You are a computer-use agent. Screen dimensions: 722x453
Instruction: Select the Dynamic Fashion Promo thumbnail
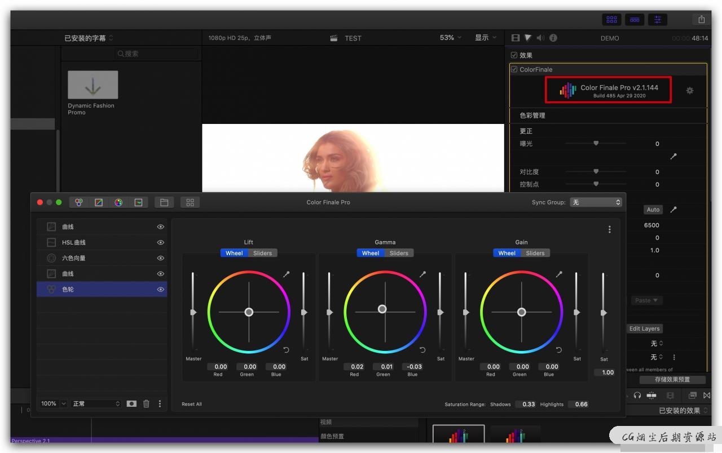point(93,85)
